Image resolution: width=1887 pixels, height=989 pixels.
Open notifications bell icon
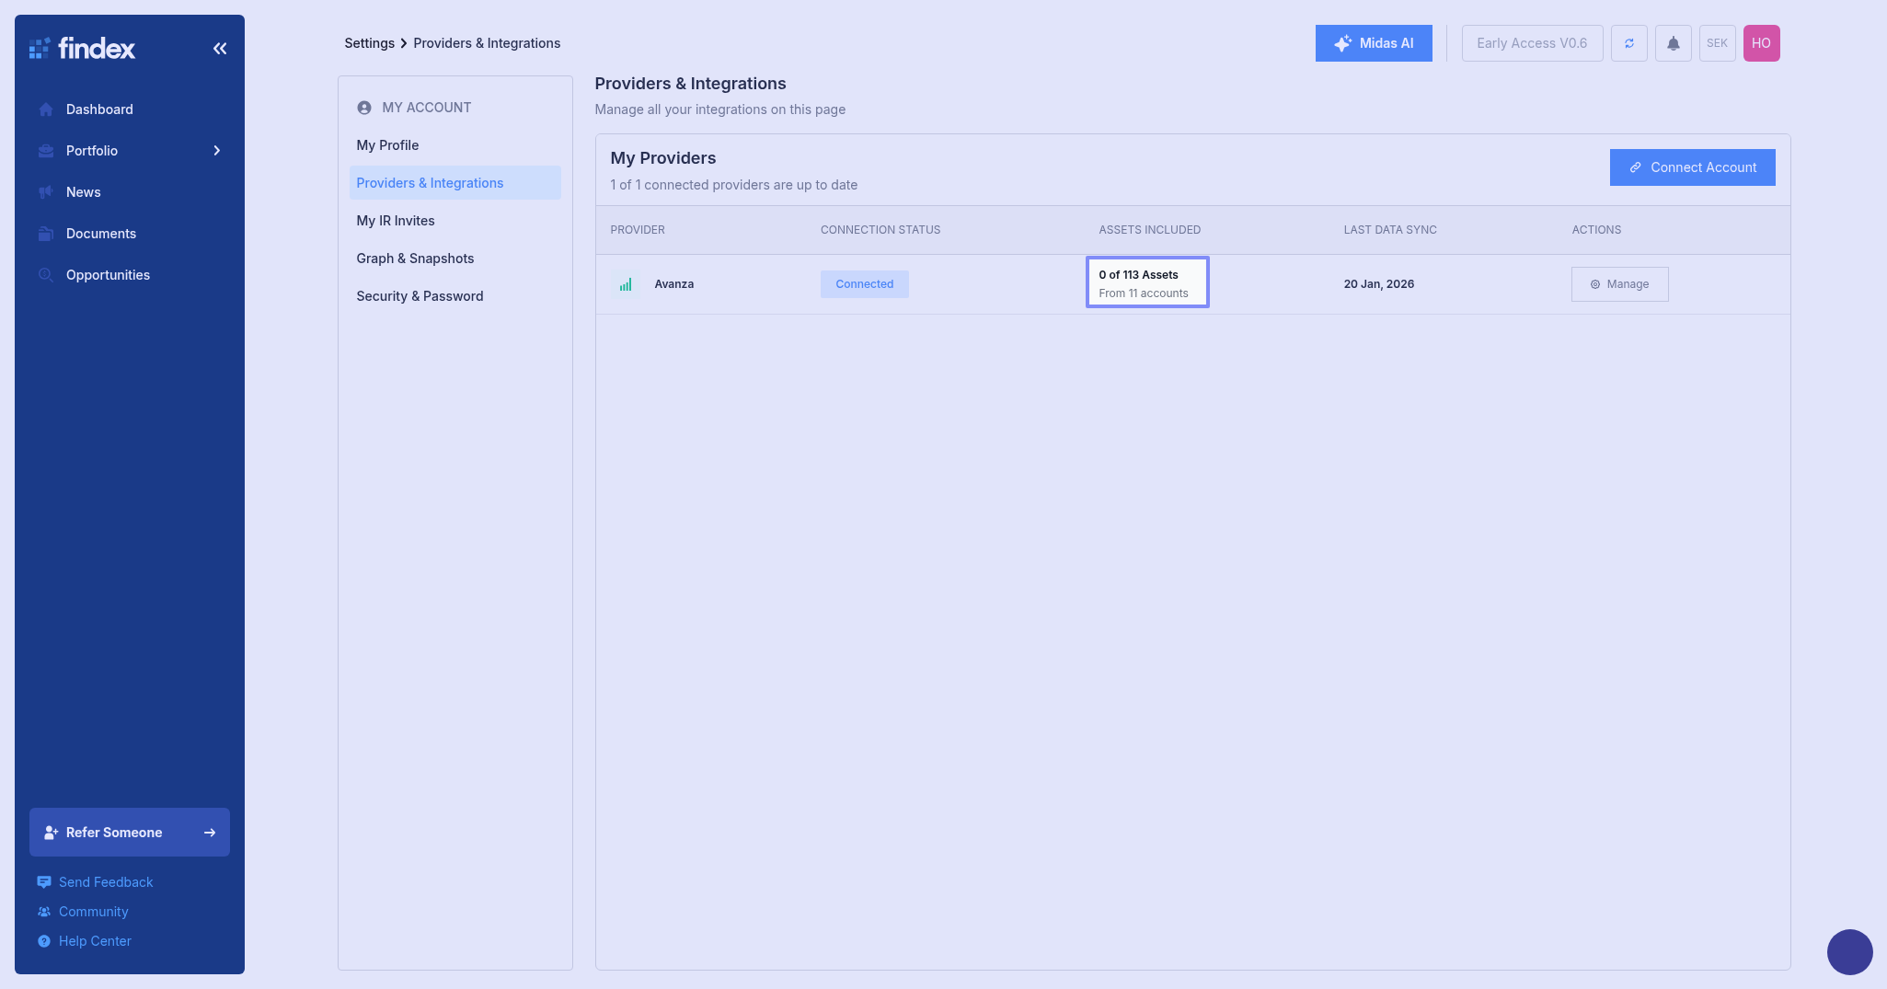tap(1674, 43)
